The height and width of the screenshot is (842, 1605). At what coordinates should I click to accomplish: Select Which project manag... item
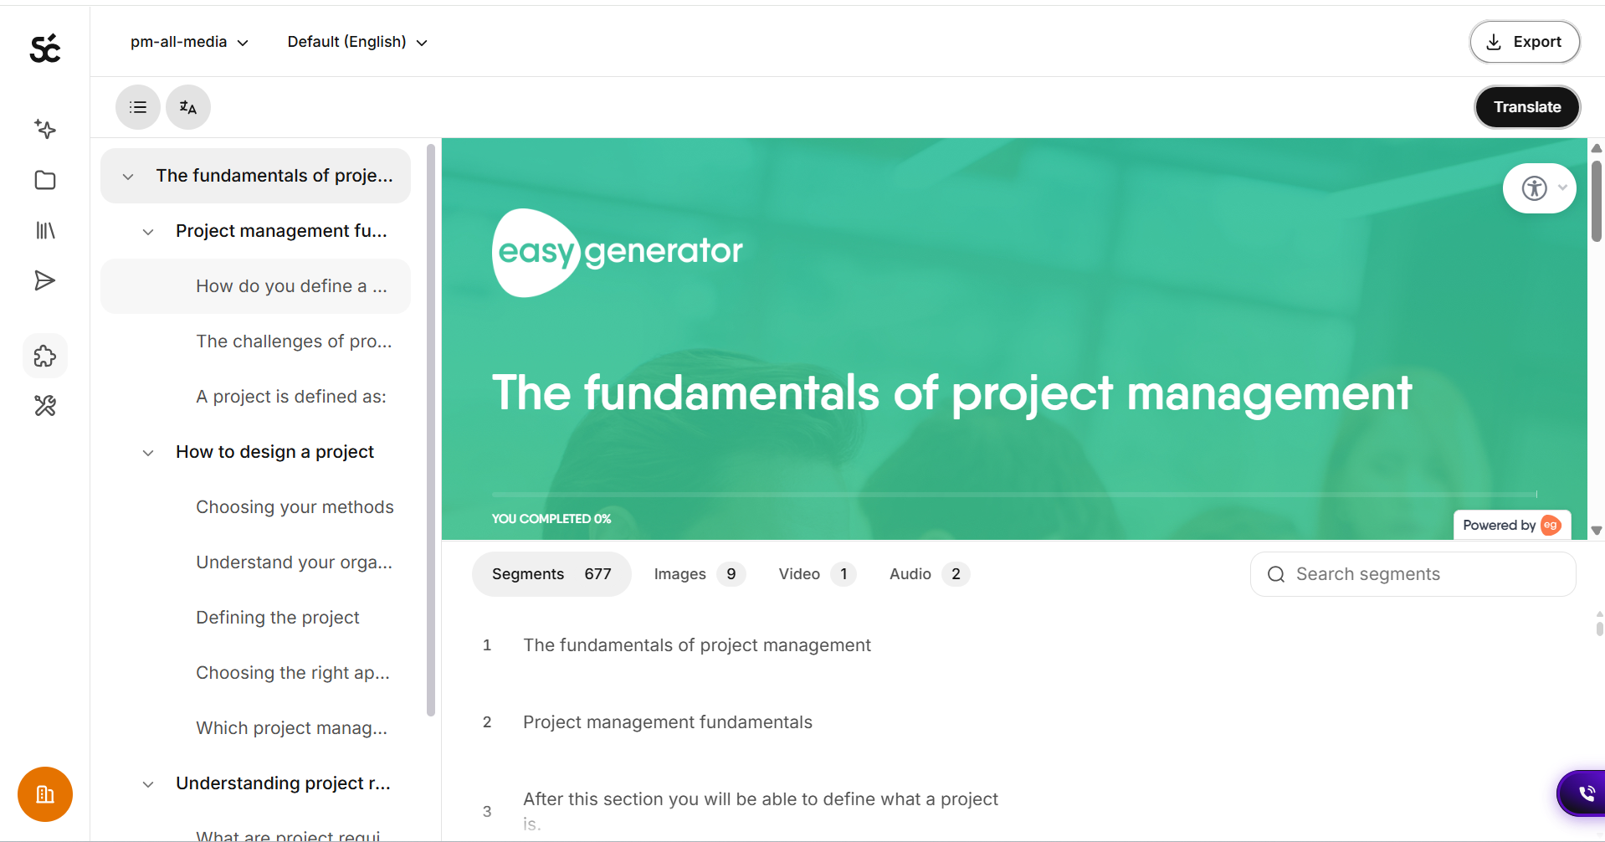[x=255, y=728]
